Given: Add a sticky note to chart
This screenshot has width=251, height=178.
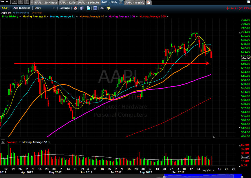Looking at the screenshot, I should tap(109, 8).
